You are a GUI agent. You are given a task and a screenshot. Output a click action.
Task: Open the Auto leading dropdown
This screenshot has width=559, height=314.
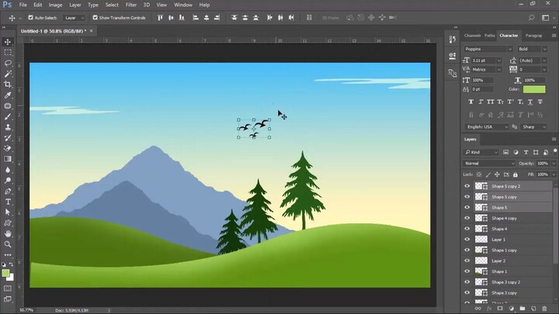(x=544, y=60)
